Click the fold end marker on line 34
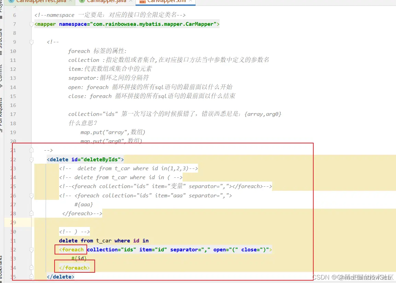Image resolution: width=396 pixels, height=283 pixels. (32, 268)
